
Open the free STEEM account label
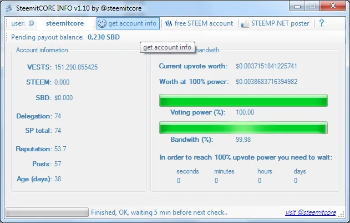(x=204, y=23)
